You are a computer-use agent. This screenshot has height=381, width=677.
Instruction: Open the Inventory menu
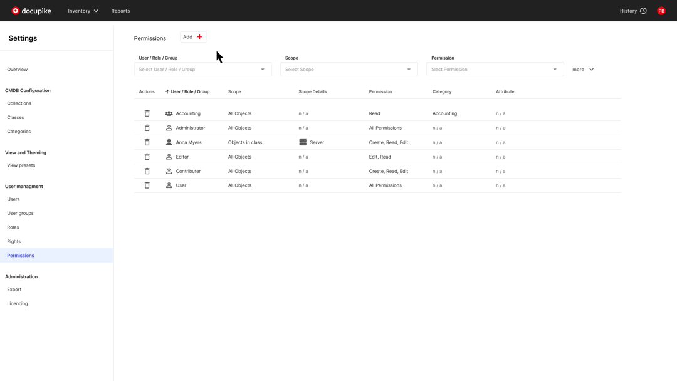pos(82,11)
